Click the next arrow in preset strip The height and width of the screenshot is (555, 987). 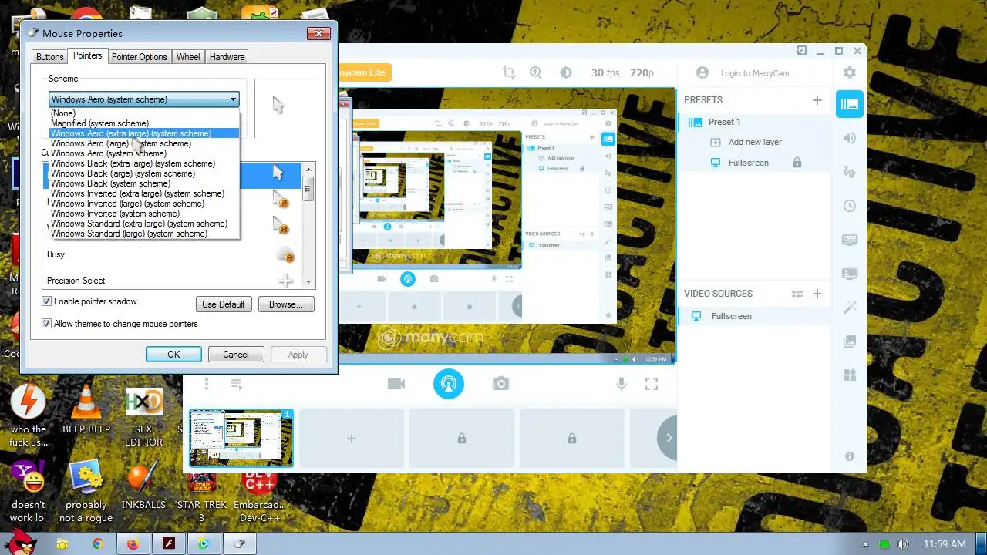pyautogui.click(x=668, y=438)
